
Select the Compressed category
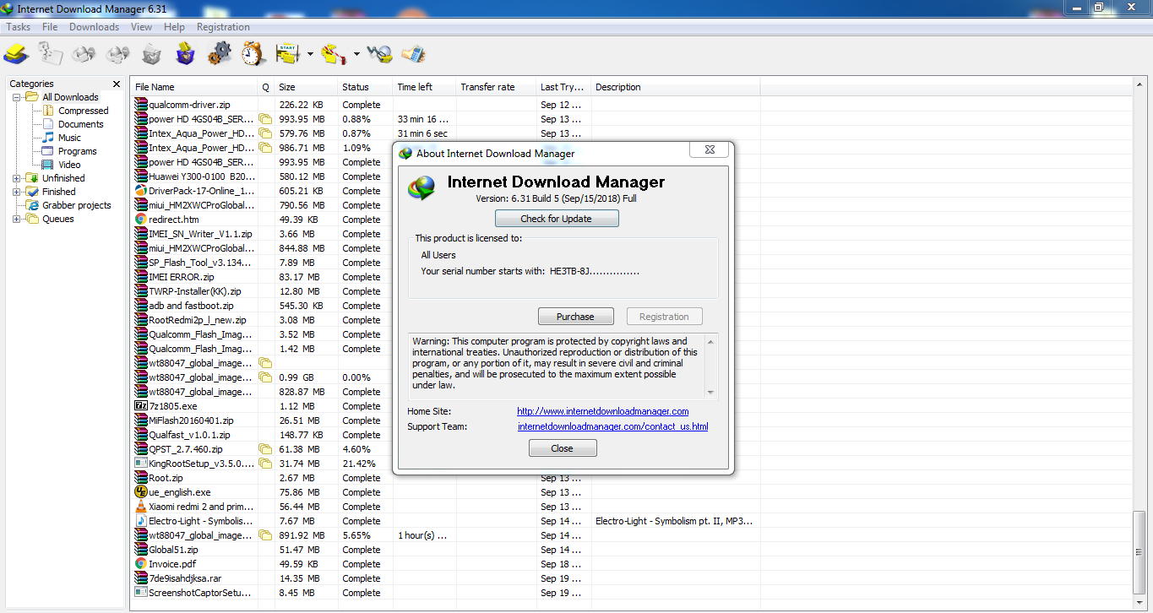pos(83,111)
